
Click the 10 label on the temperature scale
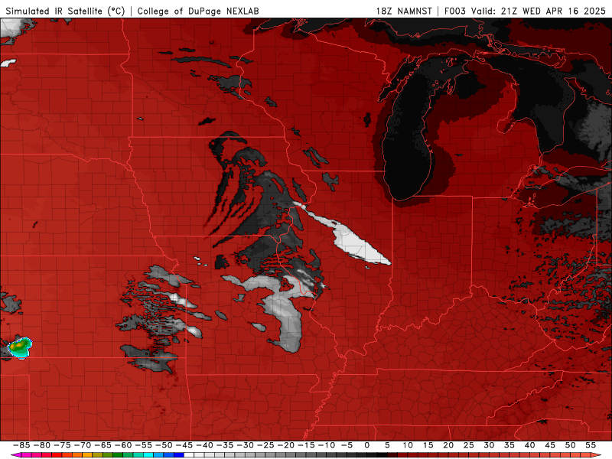point(408,445)
